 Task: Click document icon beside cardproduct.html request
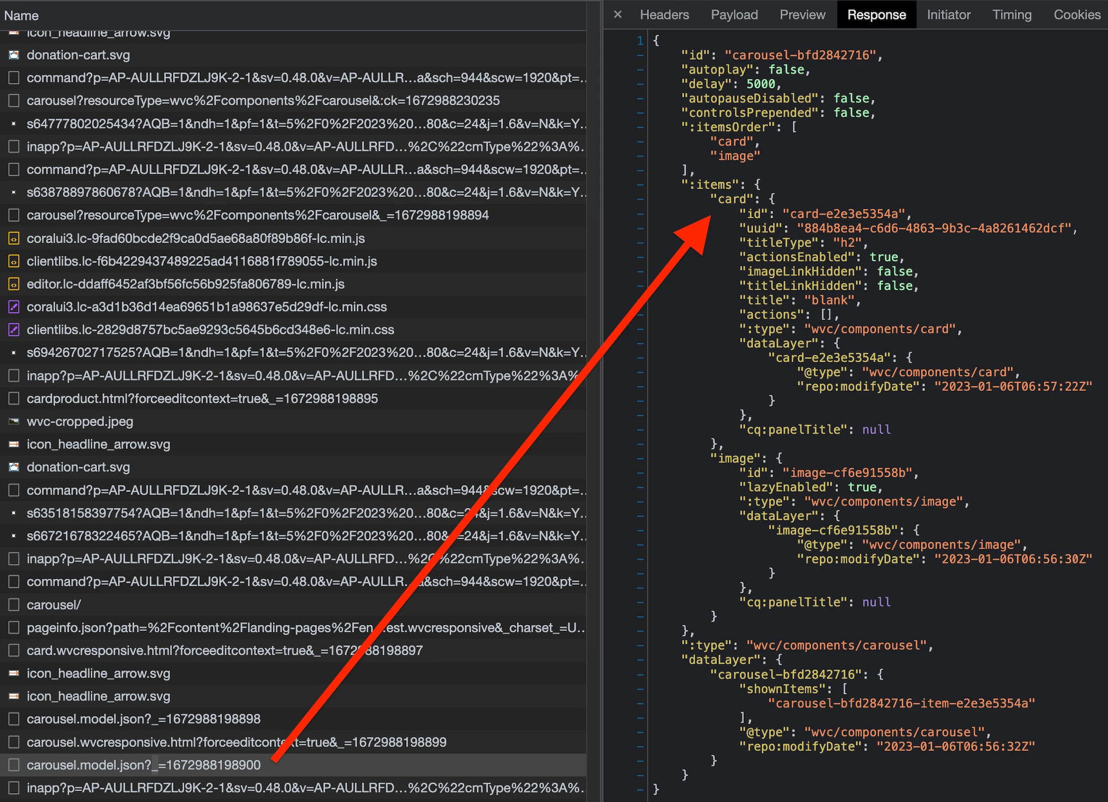14,398
